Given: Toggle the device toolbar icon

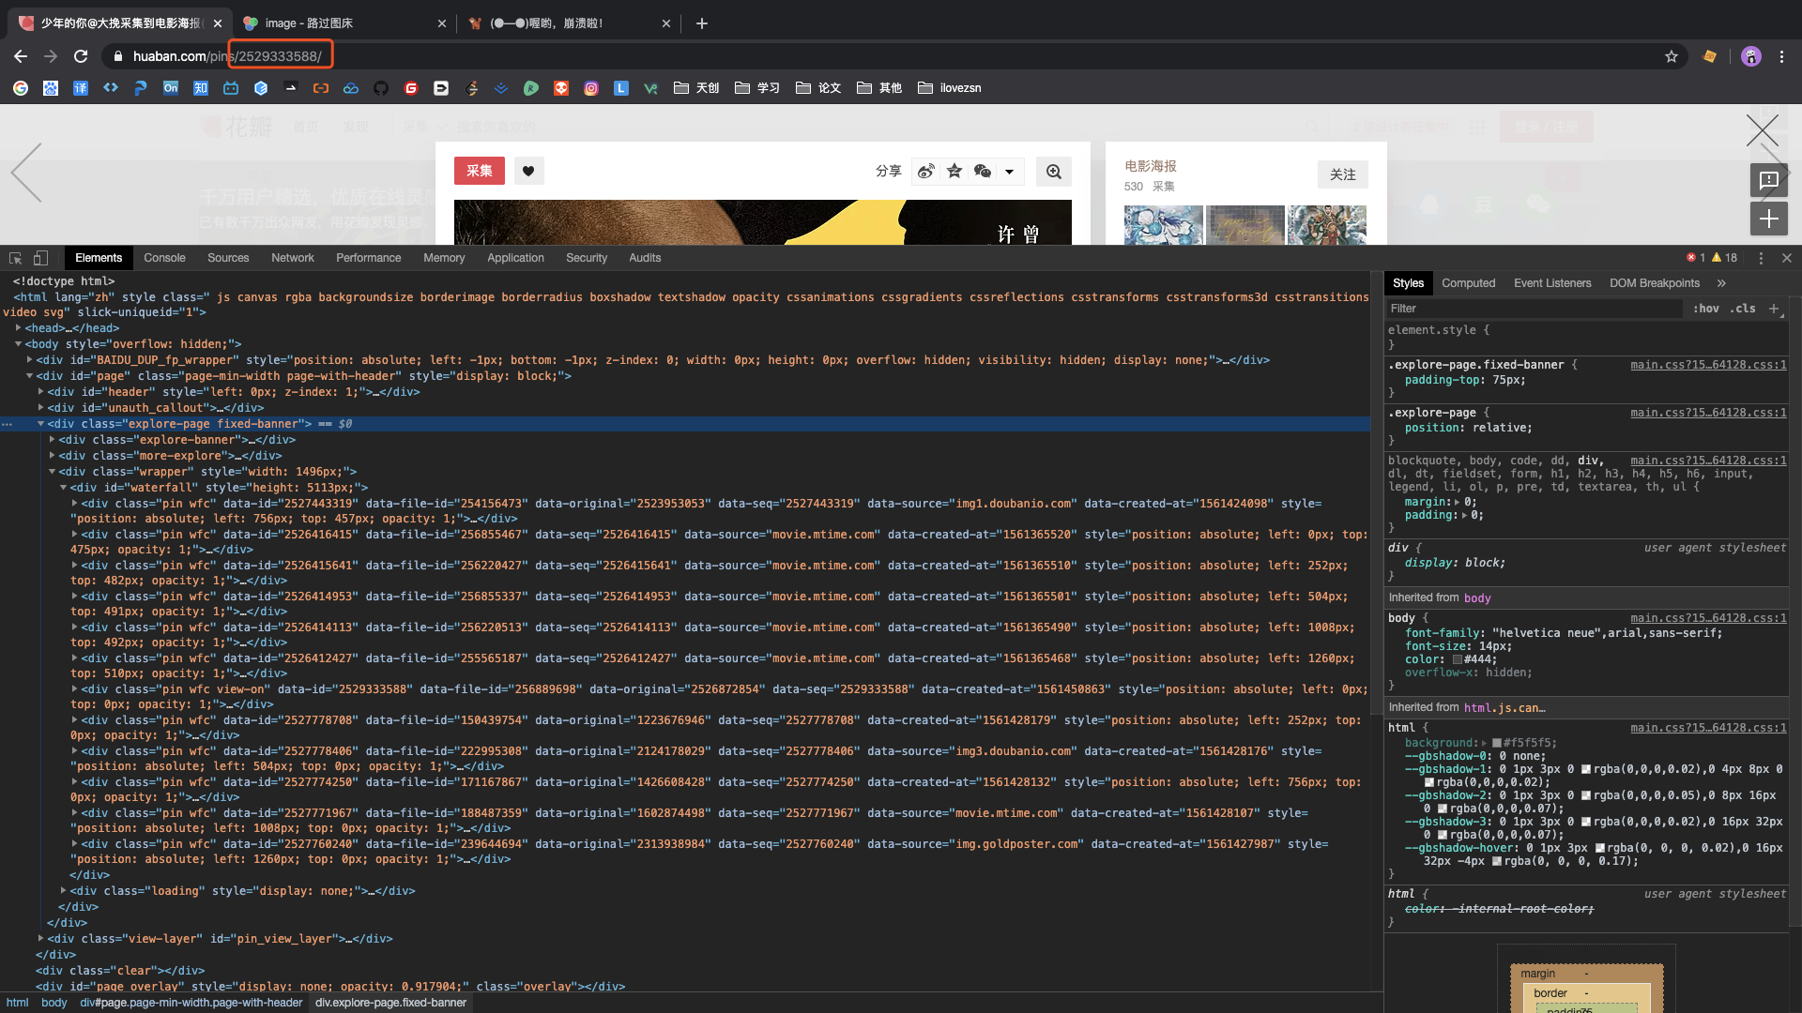Looking at the screenshot, I should click(40, 258).
